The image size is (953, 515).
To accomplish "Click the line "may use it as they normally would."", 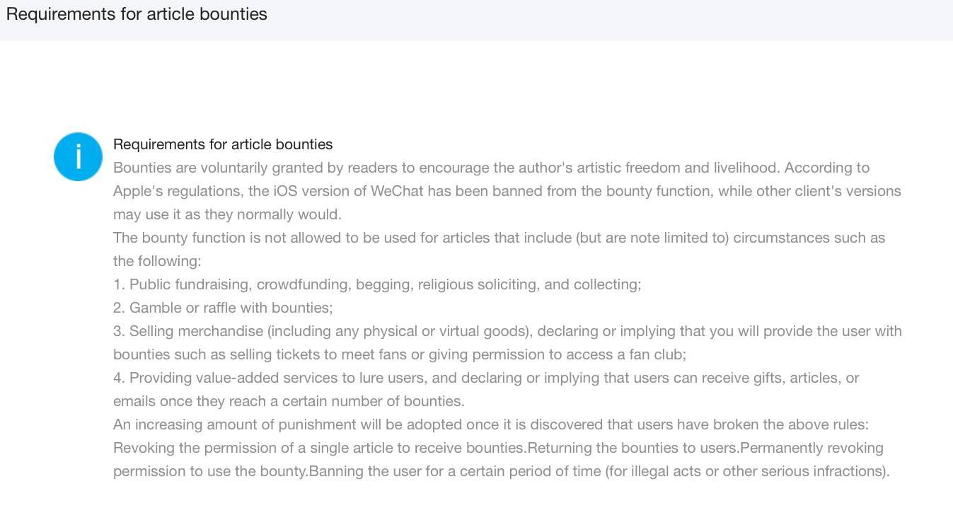I will 227,214.
